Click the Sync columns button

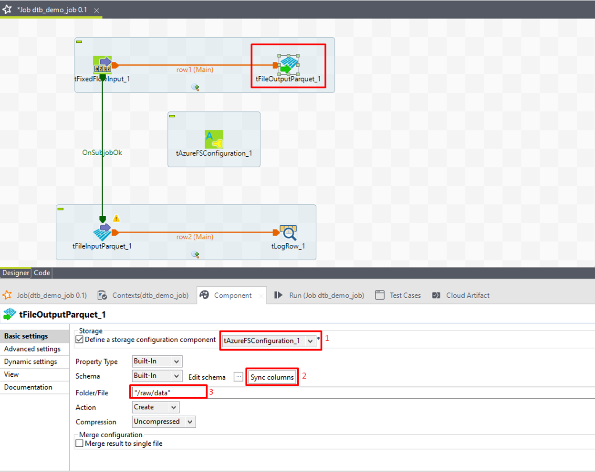click(272, 377)
